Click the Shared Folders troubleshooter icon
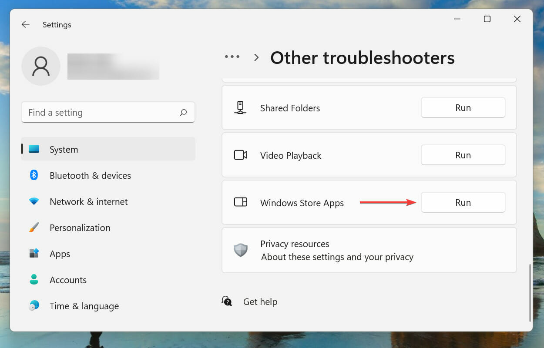Viewport: 544px width, 348px height. click(x=240, y=107)
